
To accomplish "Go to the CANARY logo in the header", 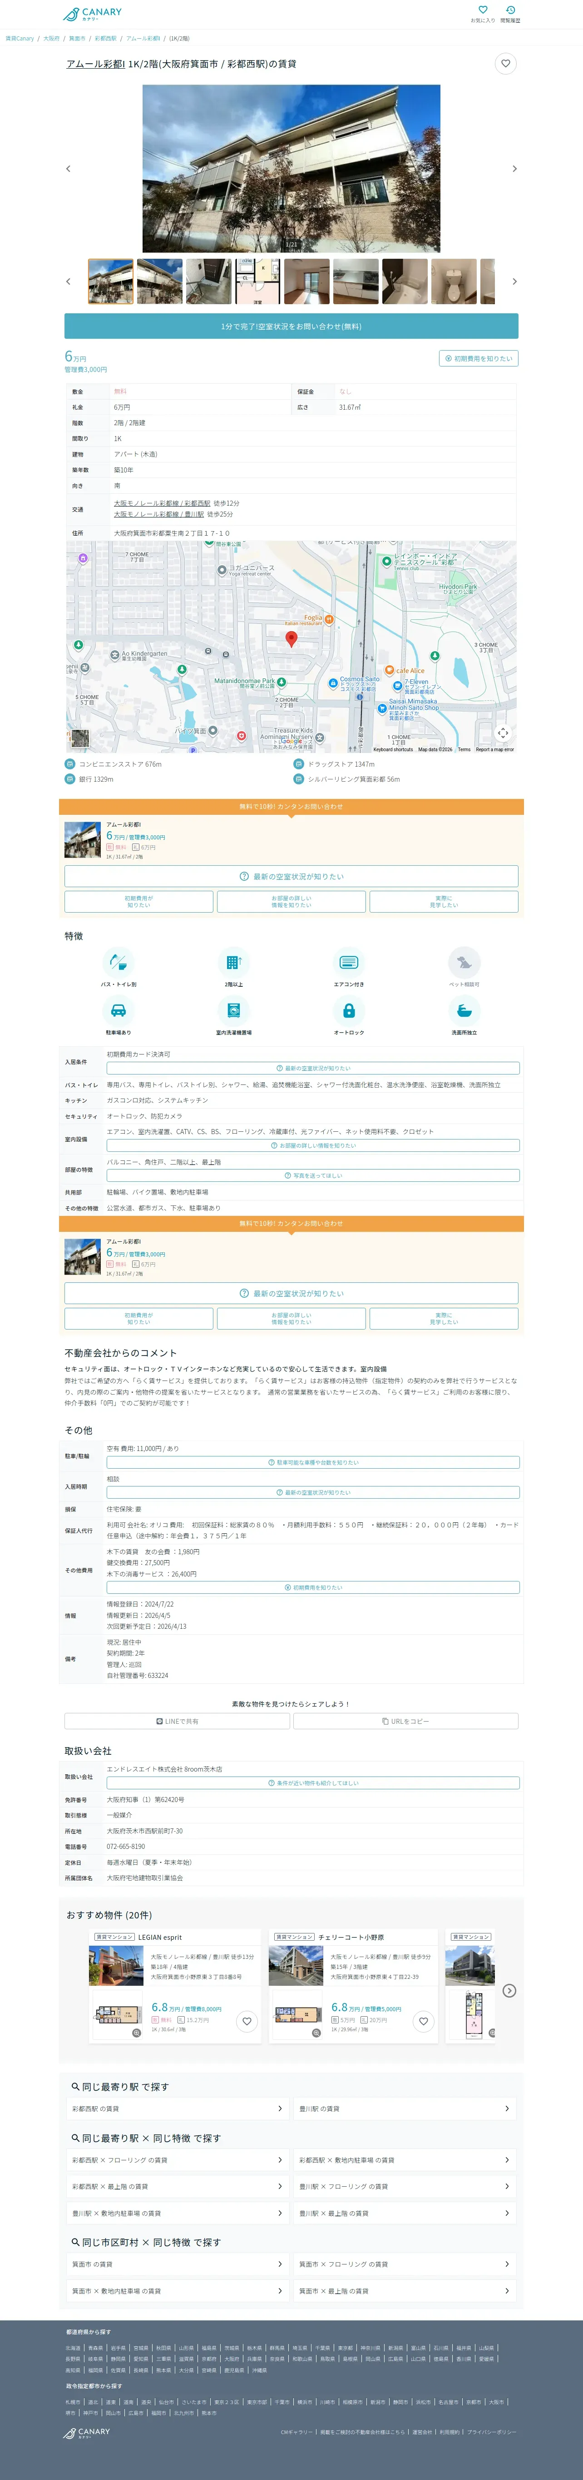I will click(92, 15).
